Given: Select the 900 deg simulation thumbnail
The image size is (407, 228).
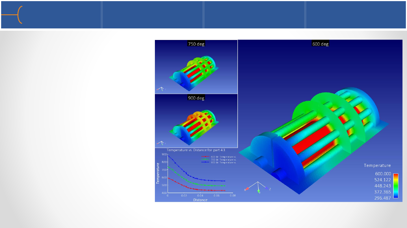Looking at the screenshot, I should point(196,121).
